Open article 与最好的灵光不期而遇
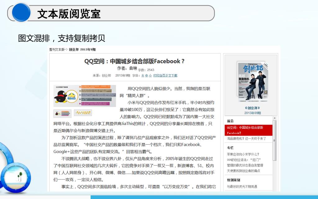 click(x=242, y=187)
